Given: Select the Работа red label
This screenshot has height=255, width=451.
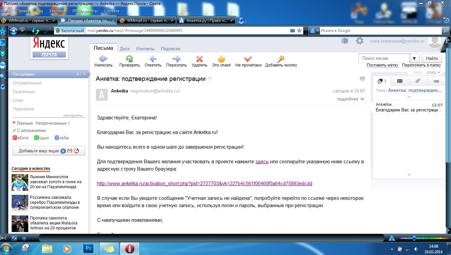Looking at the screenshot, I should tap(21, 138).
